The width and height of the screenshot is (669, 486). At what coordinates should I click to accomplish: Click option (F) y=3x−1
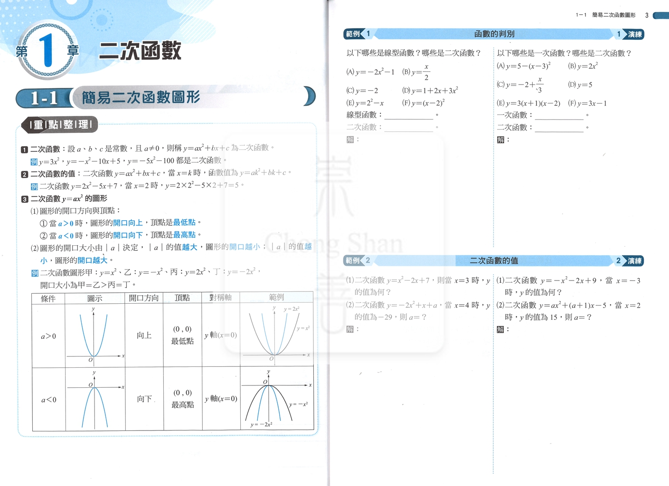click(587, 103)
